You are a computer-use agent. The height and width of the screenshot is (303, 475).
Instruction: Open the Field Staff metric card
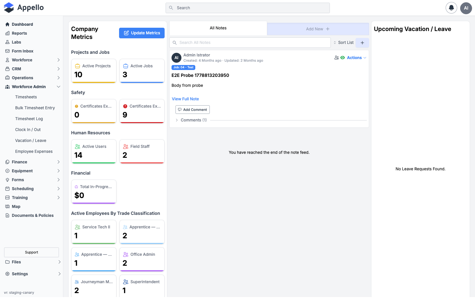142,151
